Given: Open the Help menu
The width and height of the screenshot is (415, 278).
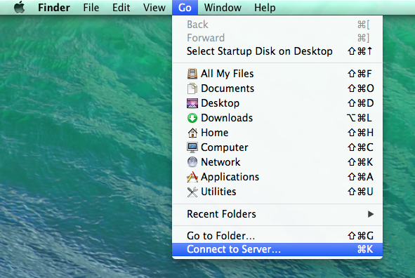Looking at the screenshot, I should pos(265,8).
